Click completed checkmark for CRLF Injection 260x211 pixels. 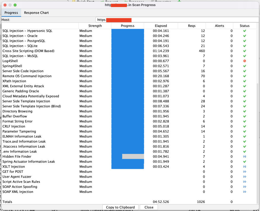click(245, 126)
